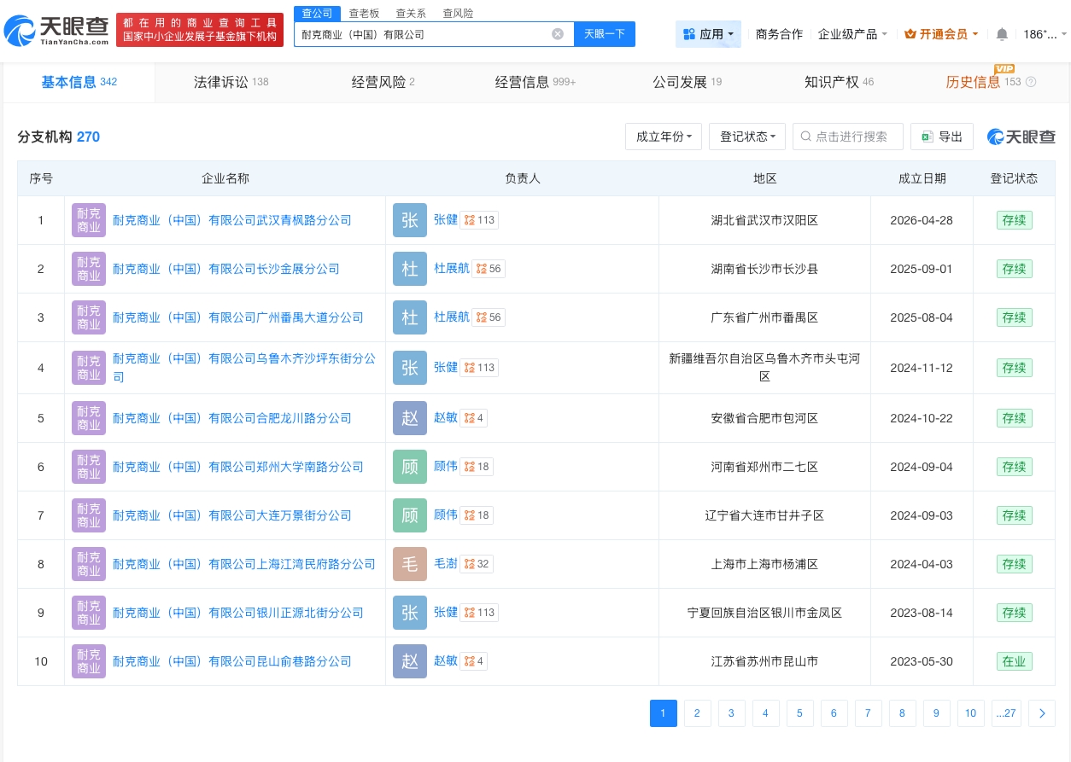Switch to the 法律诉讼 tab

[x=231, y=82]
